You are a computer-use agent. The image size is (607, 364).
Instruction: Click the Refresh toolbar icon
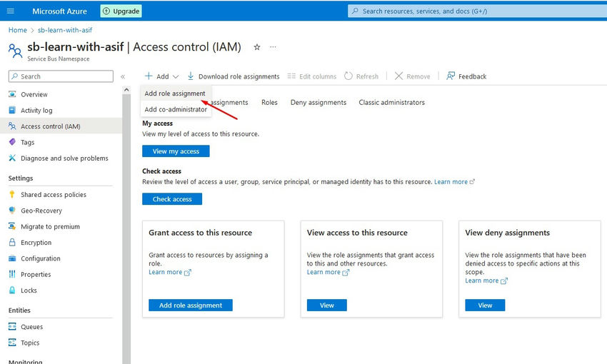(348, 76)
